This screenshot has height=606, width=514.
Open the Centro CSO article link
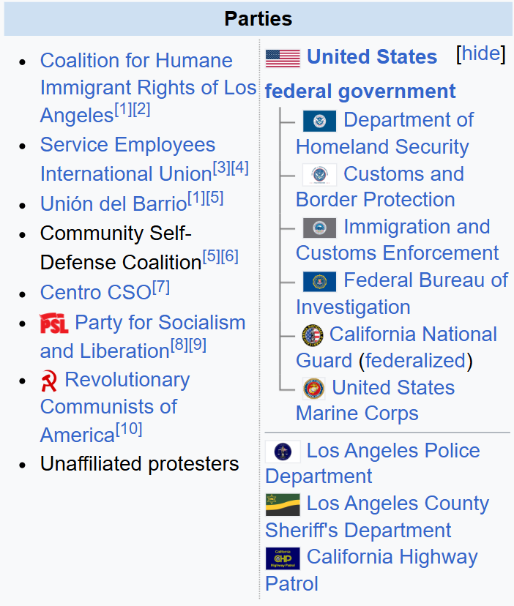click(x=95, y=292)
